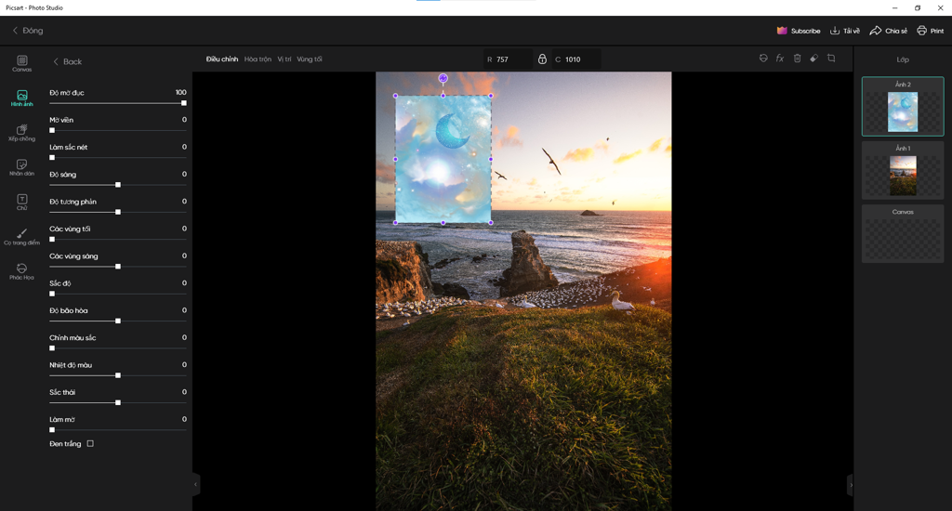The image size is (952, 511).
Task: Open the fx effects icon
Action: tap(780, 59)
